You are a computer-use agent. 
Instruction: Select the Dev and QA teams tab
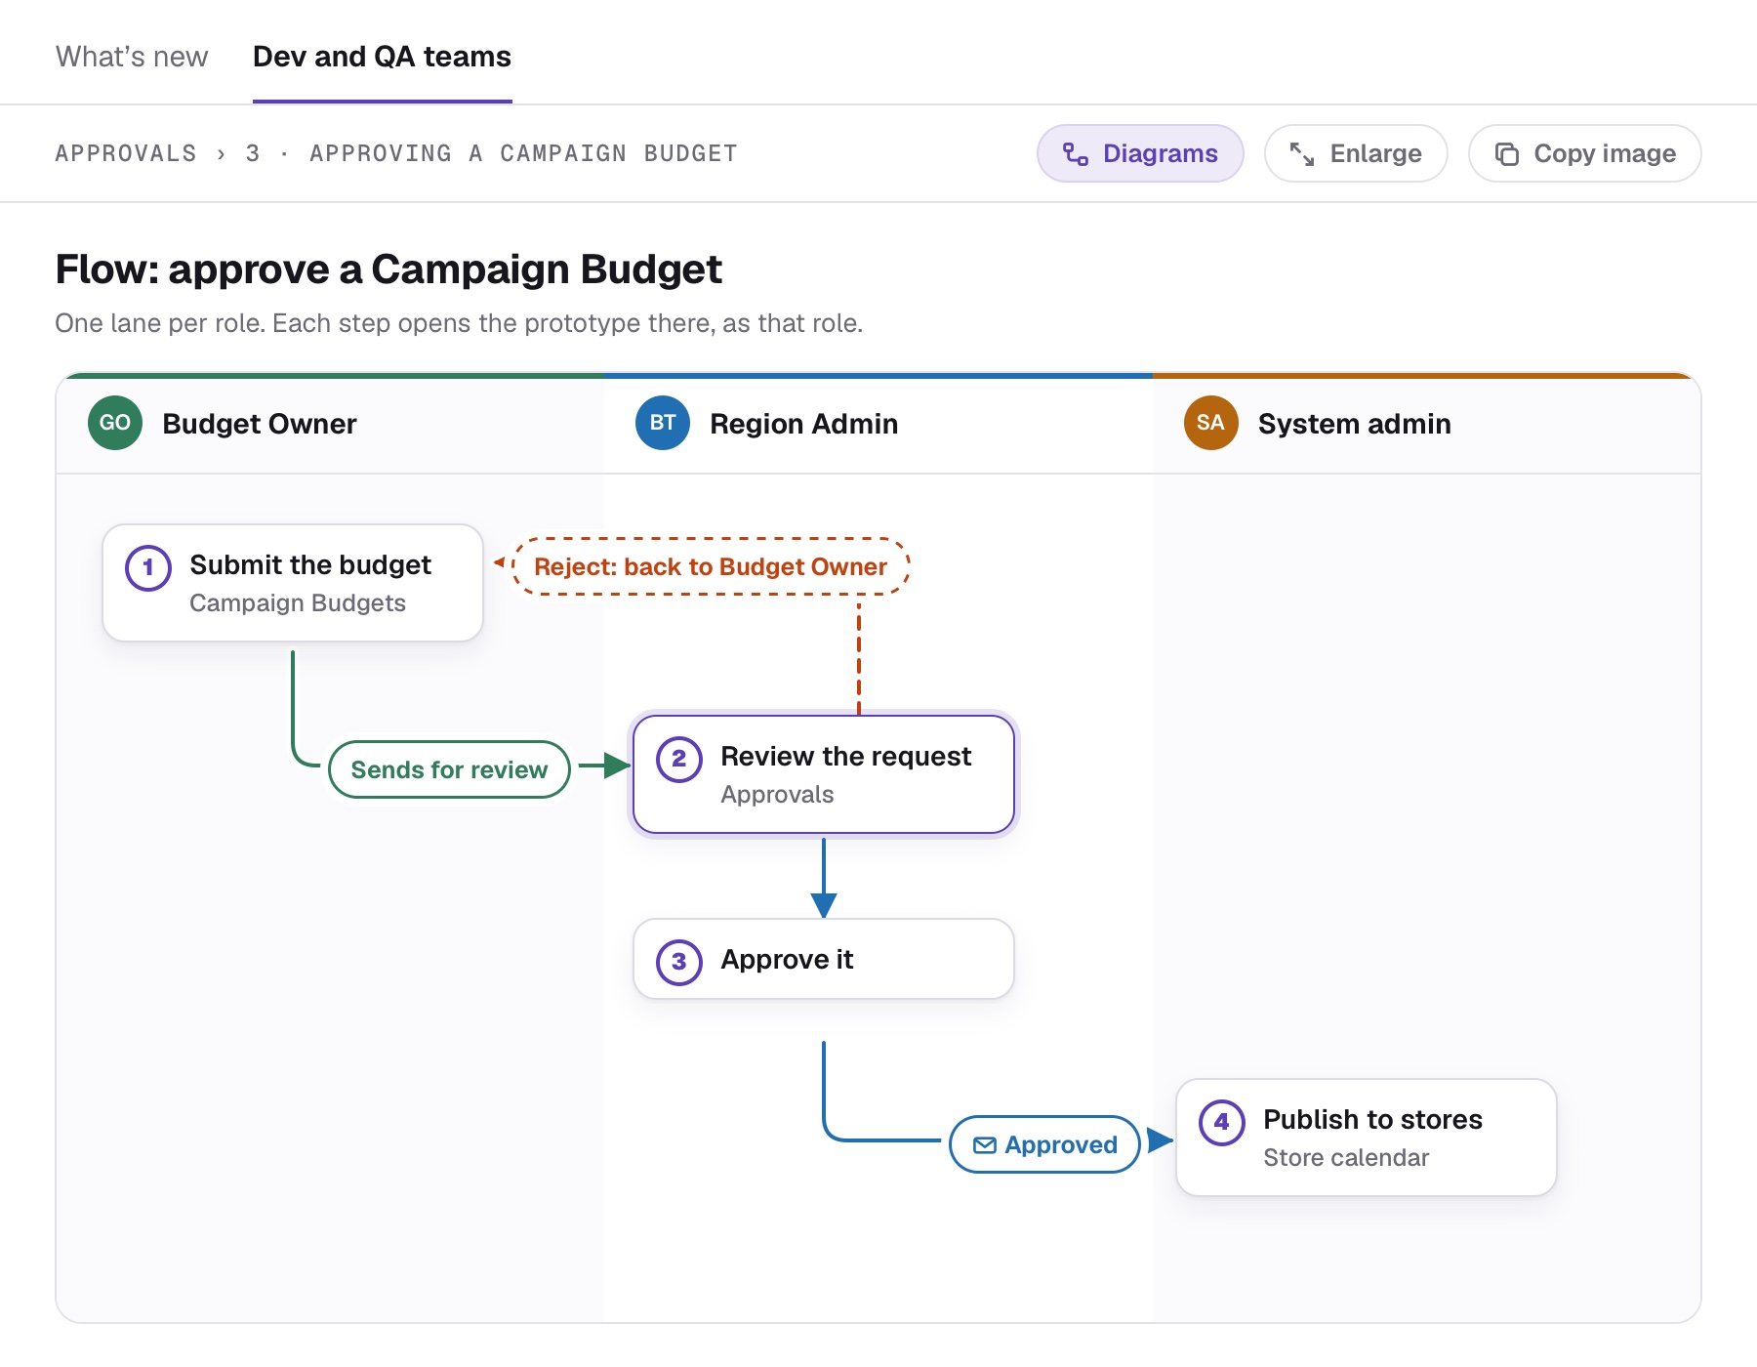point(382,57)
